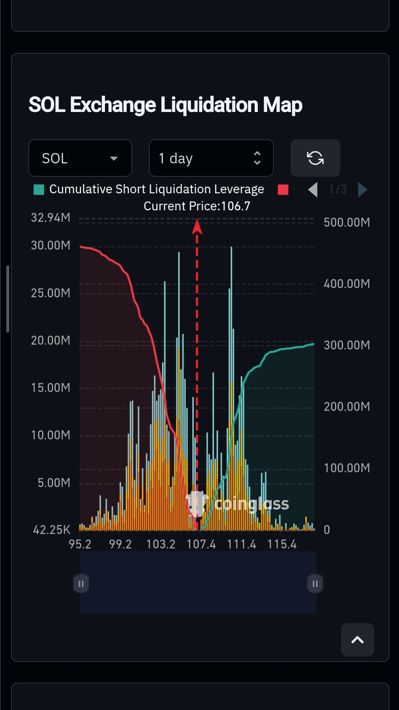Click the Current Price:106.7 label

197,206
